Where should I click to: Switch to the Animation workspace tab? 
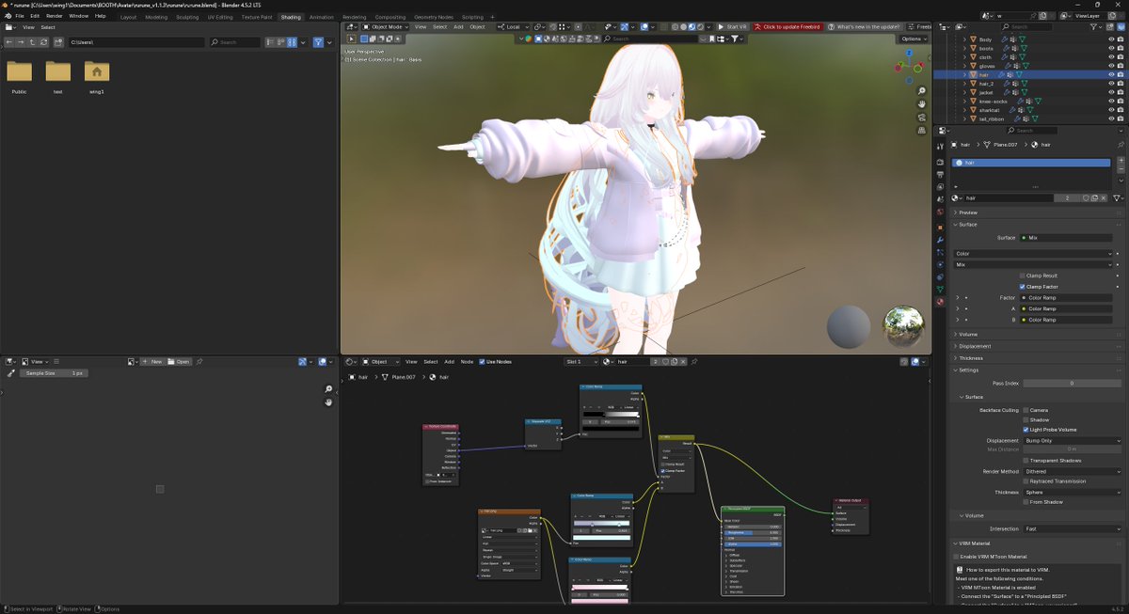[x=321, y=16]
